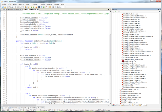Select SmallThumbView.as in the project tree

[131, 46]
